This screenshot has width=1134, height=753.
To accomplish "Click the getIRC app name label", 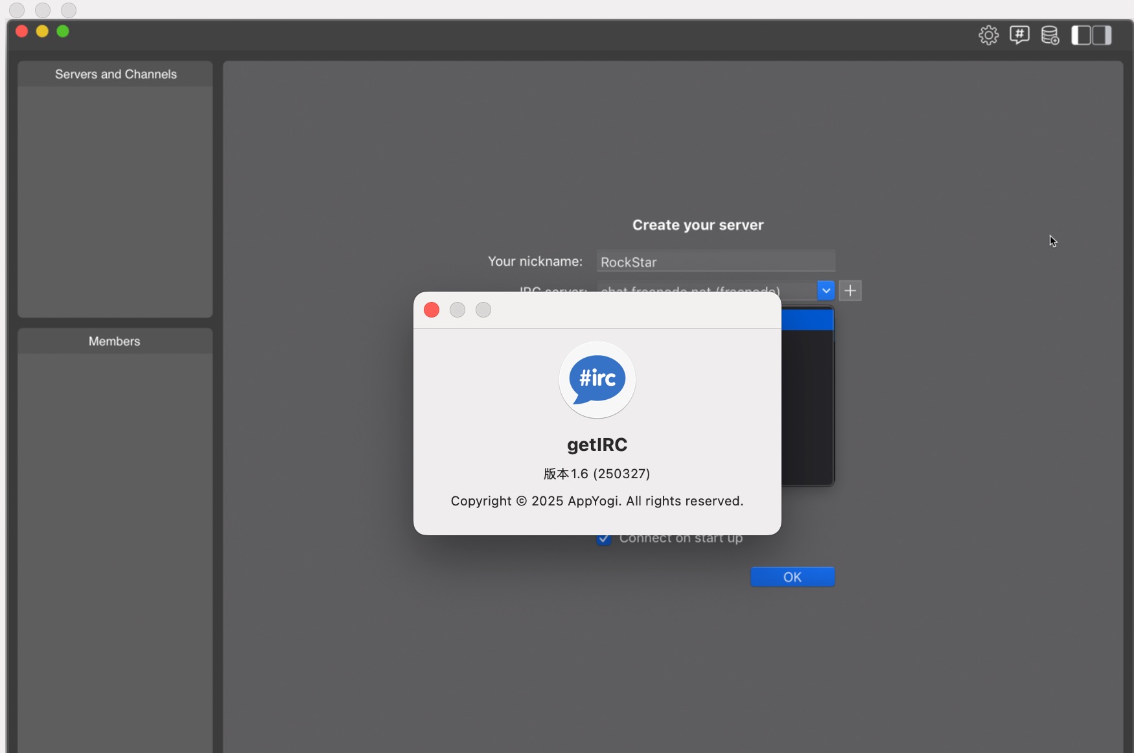I will (597, 445).
